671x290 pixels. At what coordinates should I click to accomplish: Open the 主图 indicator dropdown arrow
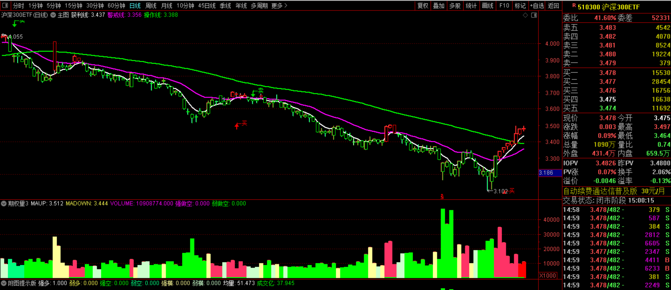point(53,15)
